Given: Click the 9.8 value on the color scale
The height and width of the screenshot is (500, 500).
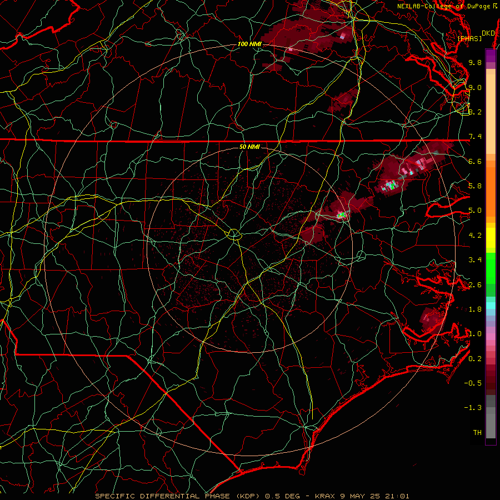Looking at the screenshot, I should point(475,62).
